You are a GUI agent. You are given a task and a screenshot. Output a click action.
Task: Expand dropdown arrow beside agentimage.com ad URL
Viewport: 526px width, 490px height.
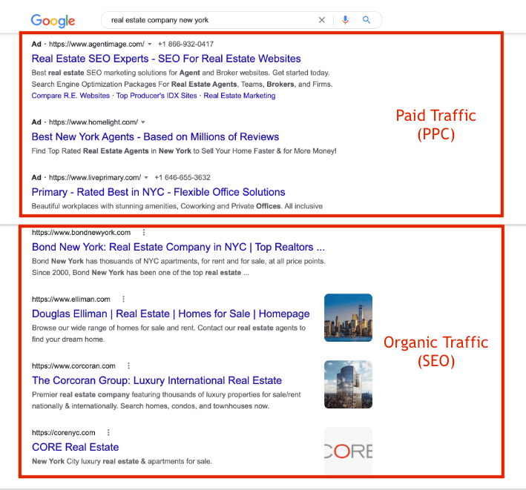[x=150, y=44]
